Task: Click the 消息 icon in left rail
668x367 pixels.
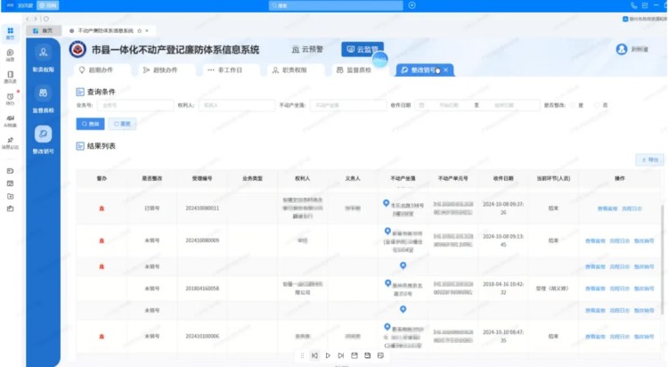Action: point(10,55)
